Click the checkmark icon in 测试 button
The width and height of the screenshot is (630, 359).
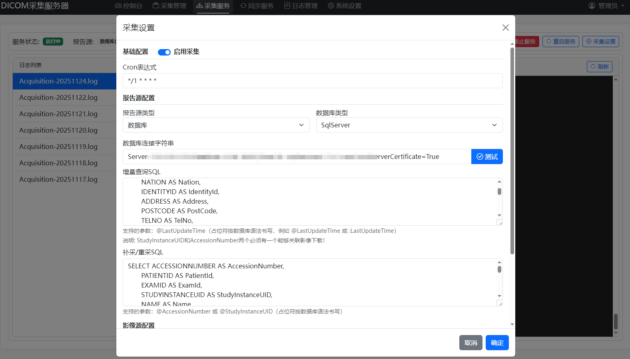(480, 157)
